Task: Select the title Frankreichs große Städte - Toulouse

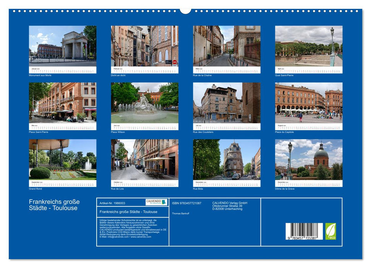Action: pyautogui.click(x=53, y=204)
